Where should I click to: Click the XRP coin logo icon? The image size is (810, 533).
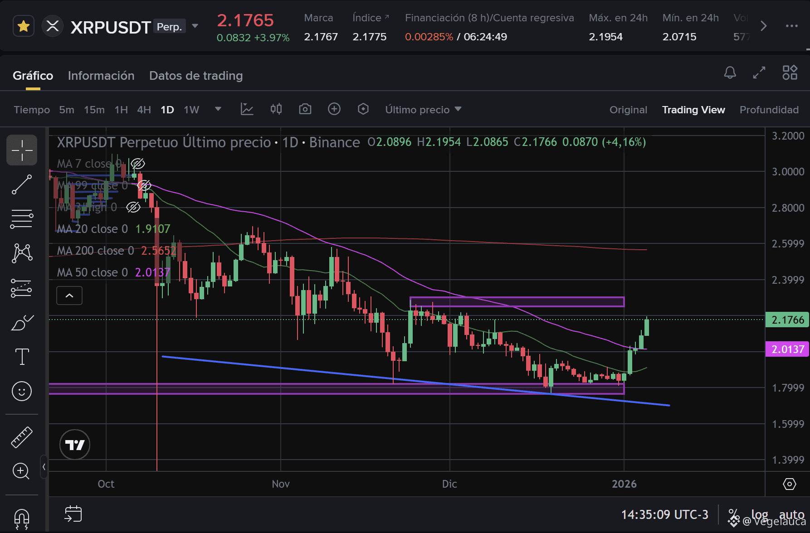(x=53, y=26)
